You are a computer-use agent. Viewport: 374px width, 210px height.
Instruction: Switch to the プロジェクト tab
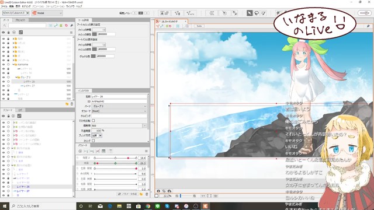(20, 20)
